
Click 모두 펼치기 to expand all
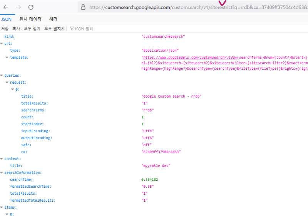[54, 29]
